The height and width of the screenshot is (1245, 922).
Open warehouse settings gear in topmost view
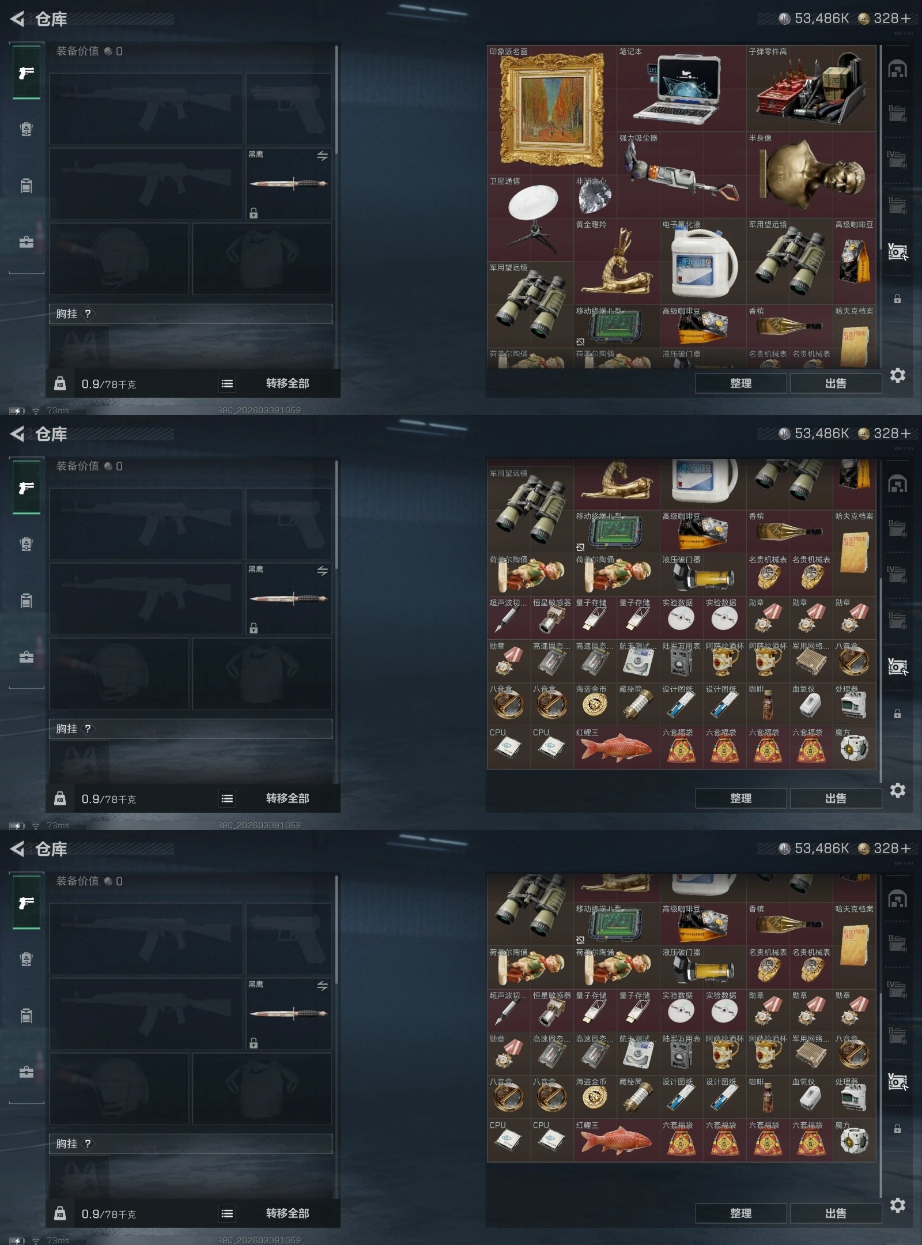[897, 375]
